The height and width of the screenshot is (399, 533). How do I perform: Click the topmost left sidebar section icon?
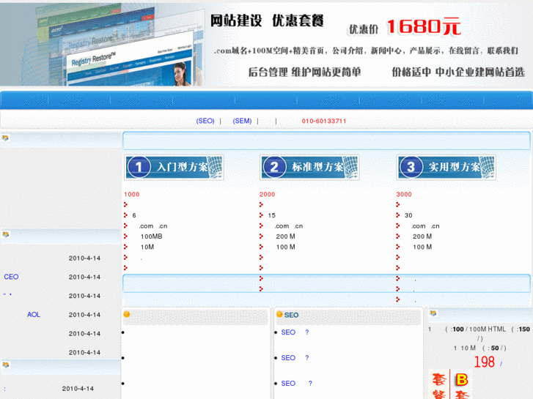(6, 138)
